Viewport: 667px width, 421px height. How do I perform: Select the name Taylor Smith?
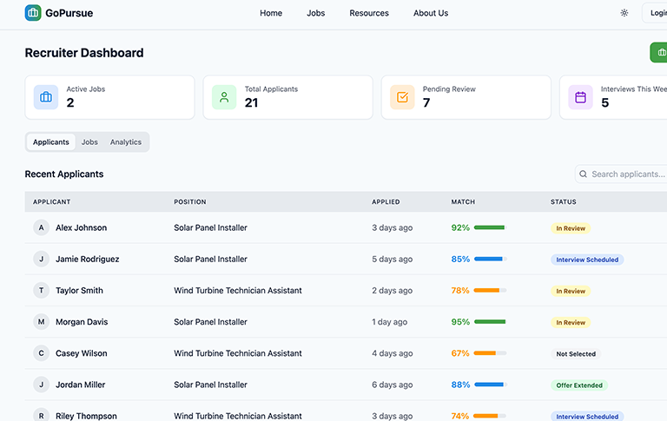[x=79, y=291]
